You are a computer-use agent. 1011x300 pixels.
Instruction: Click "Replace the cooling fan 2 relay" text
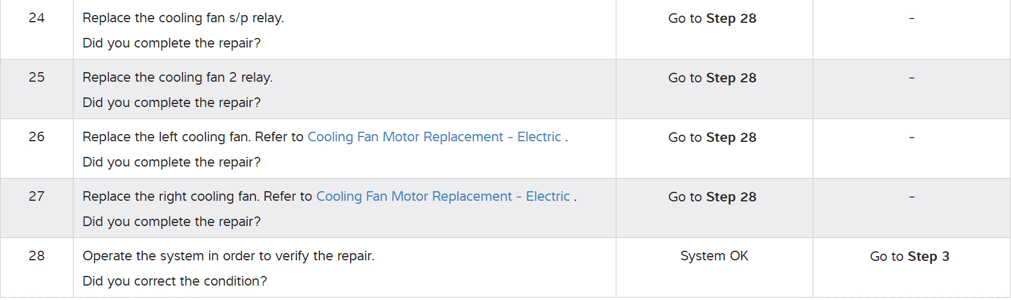177,78
